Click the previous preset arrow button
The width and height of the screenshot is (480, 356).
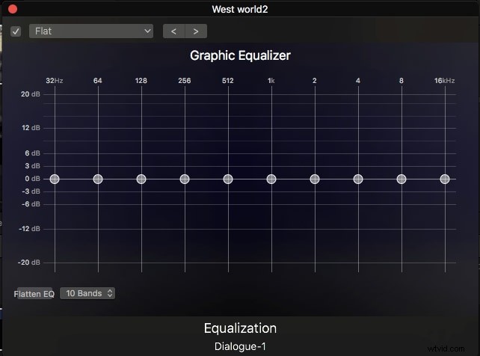click(x=174, y=31)
